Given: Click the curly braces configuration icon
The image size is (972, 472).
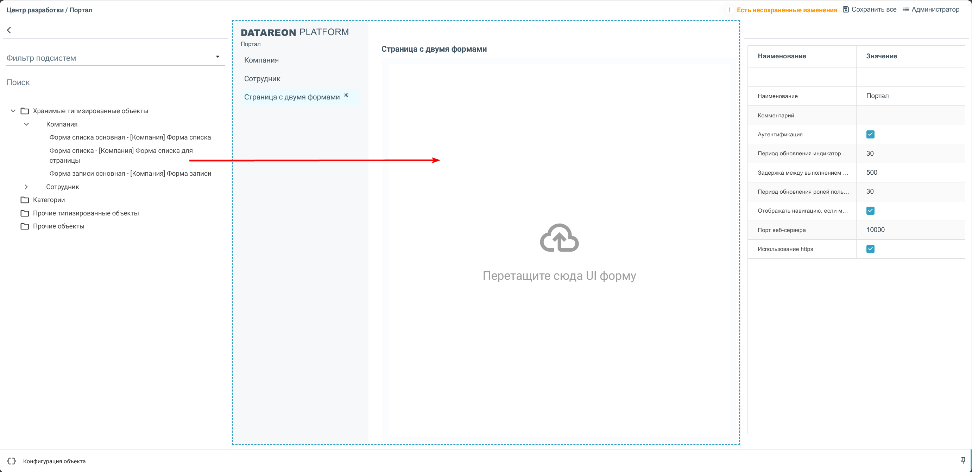Looking at the screenshot, I should tap(11, 461).
